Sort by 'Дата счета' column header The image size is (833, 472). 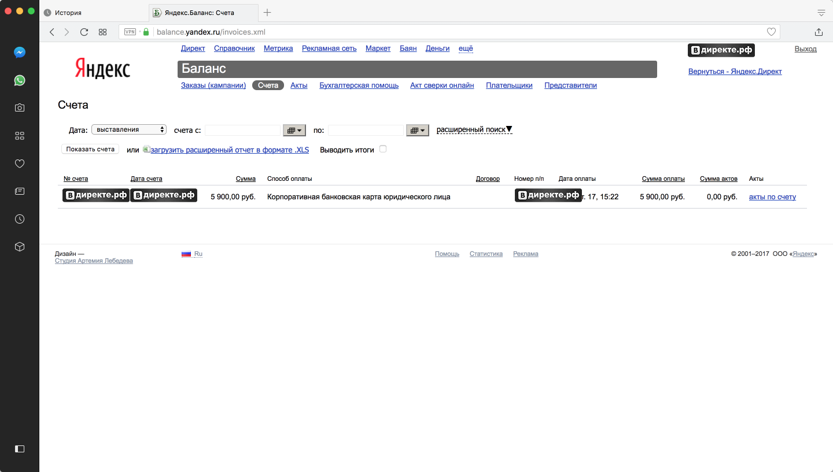146,179
